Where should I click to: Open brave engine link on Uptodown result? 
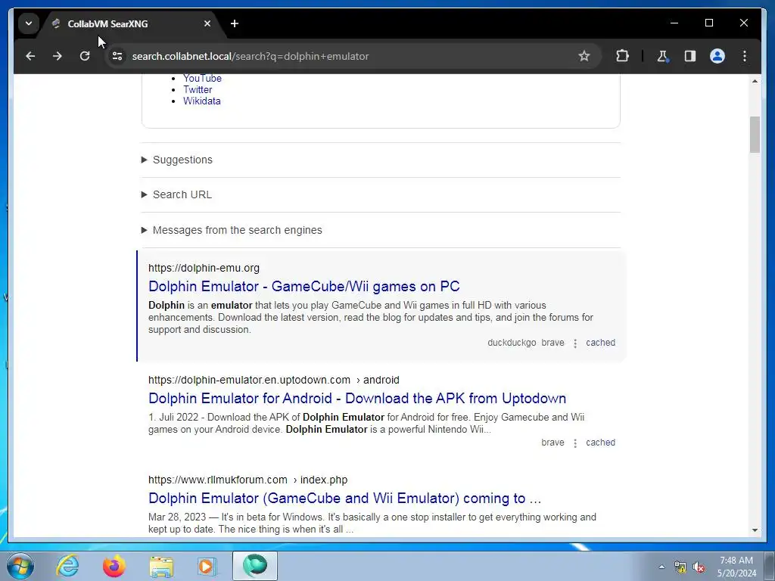tap(552, 442)
